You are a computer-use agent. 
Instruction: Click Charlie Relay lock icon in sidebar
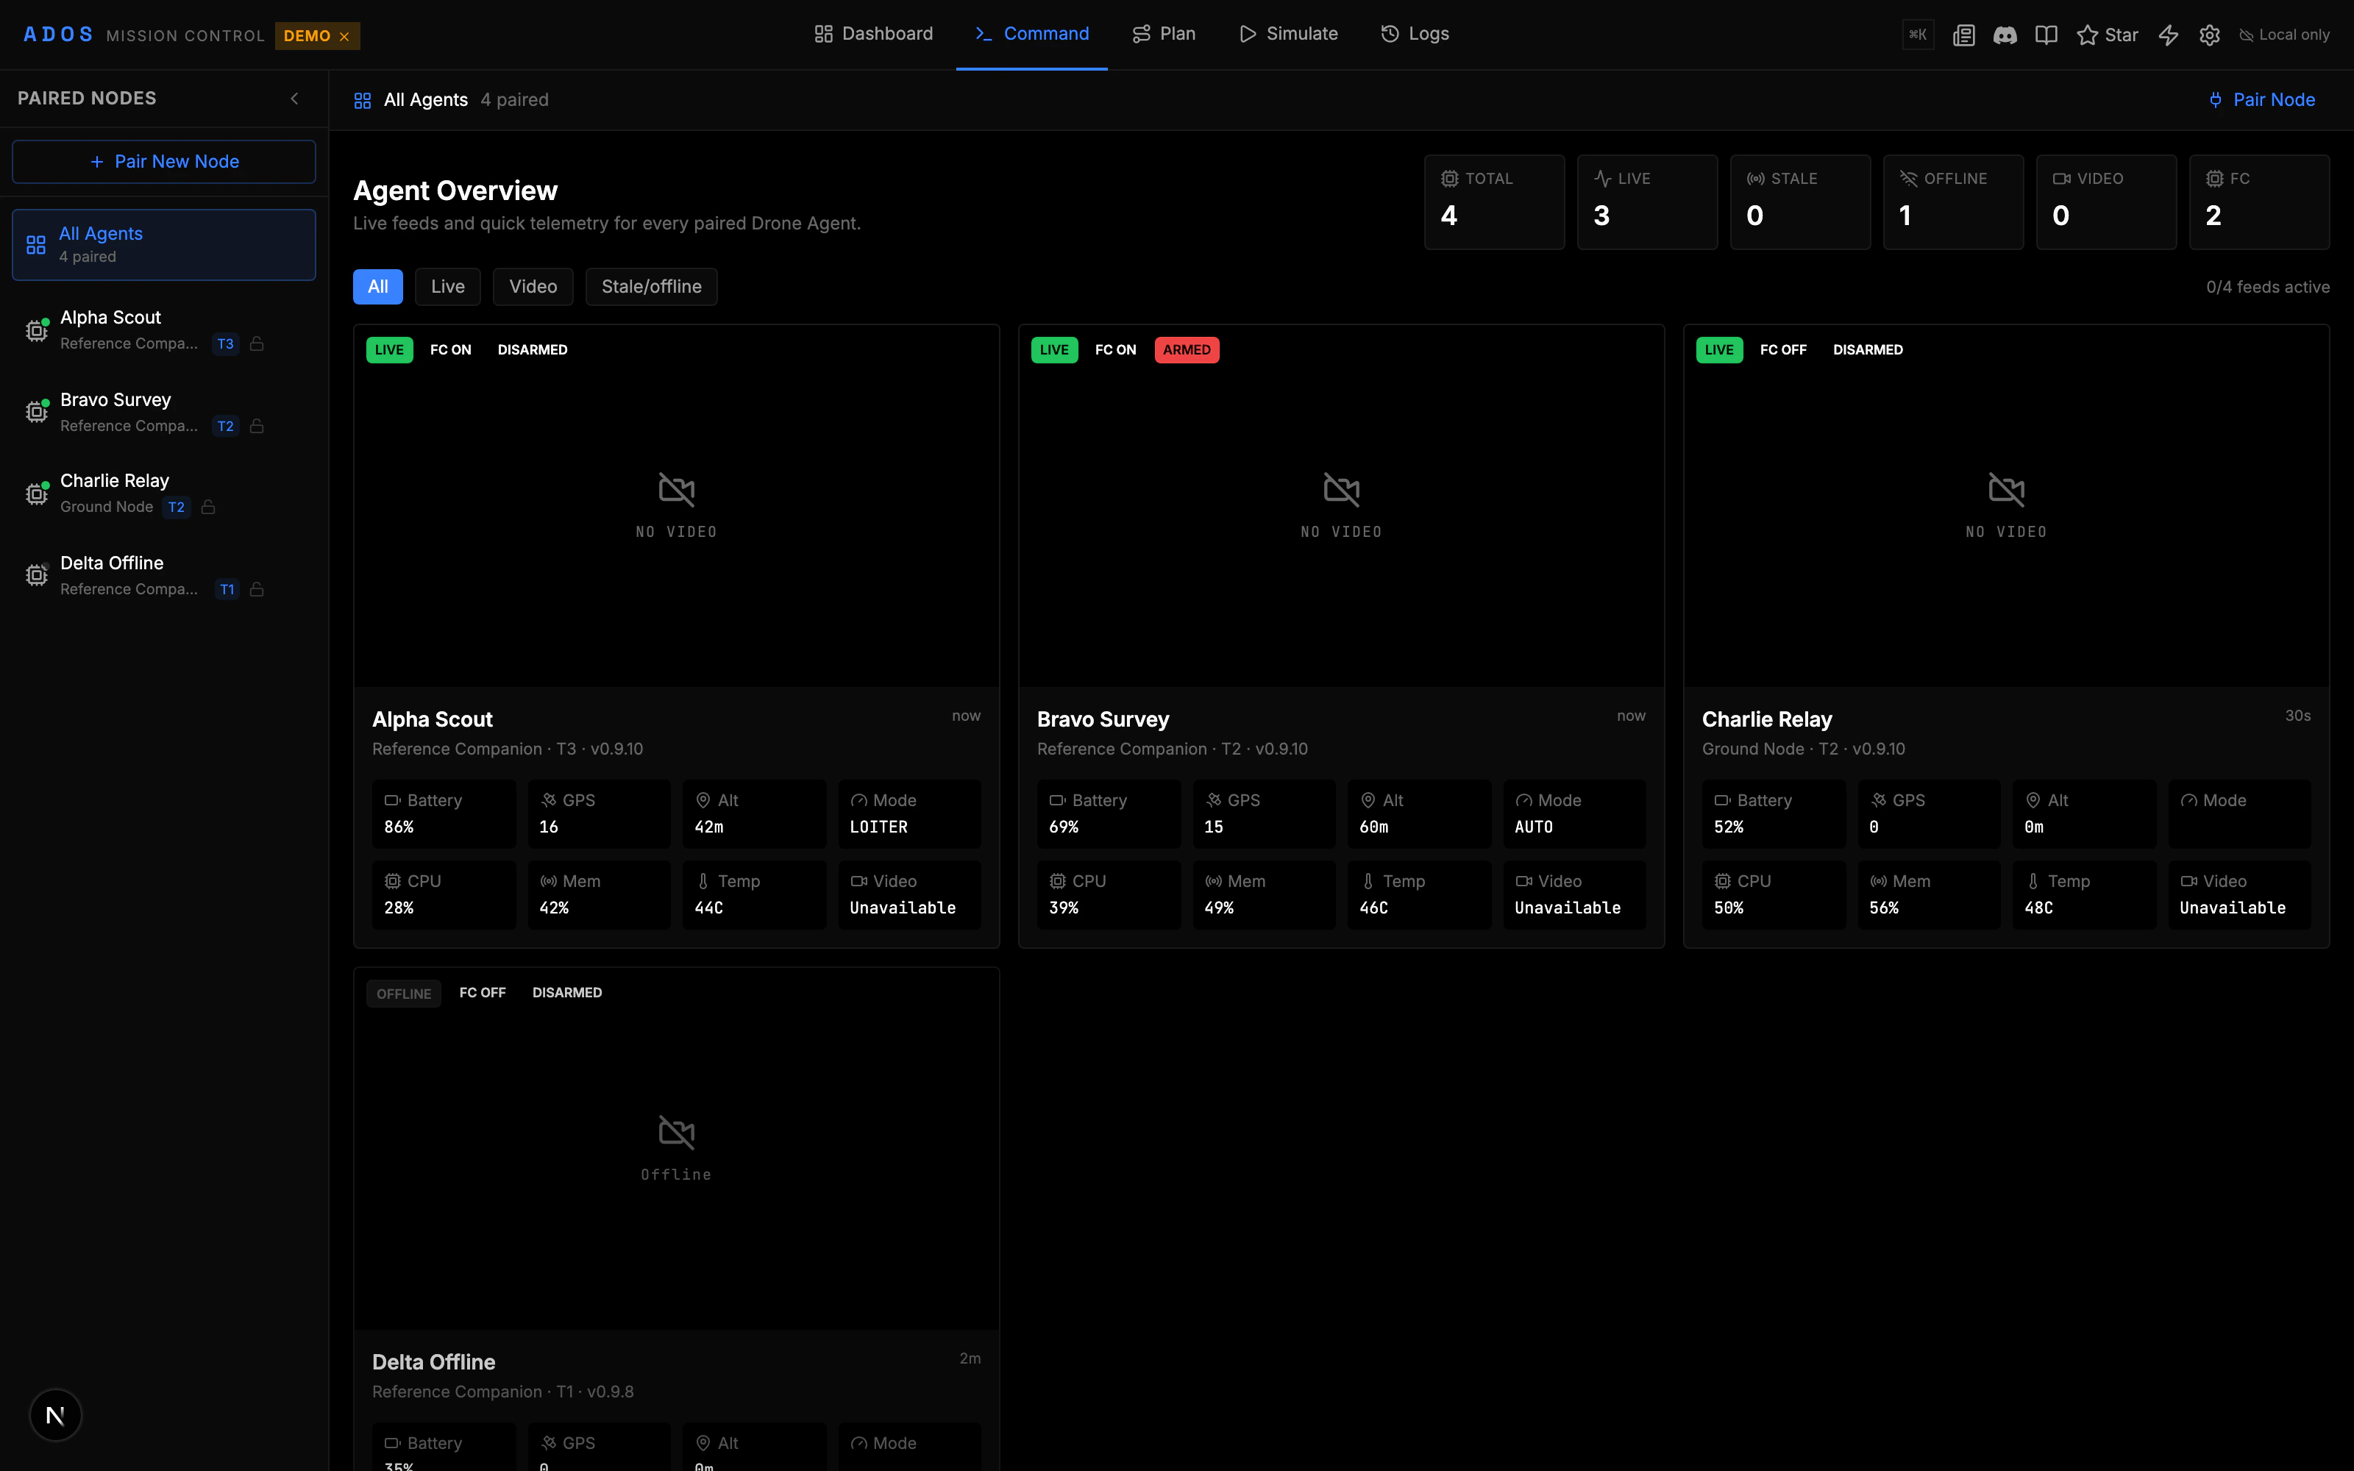[x=208, y=507]
